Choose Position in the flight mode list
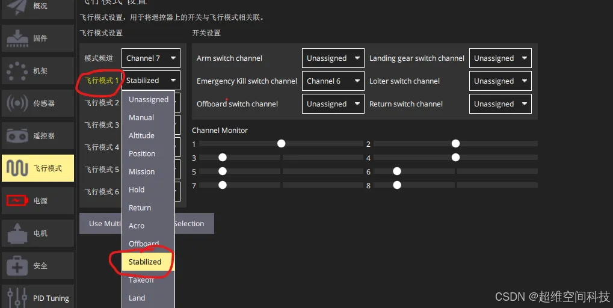The height and width of the screenshot is (308, 613). (148, 153)
